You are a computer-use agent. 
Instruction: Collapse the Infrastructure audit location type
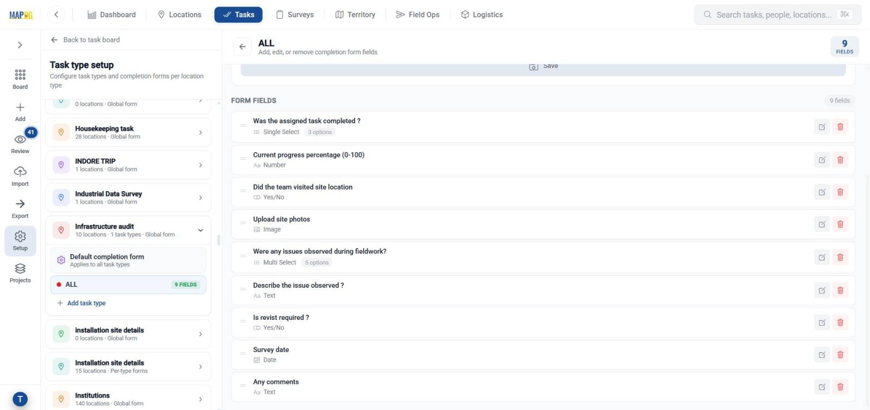pyautogui.click(x=201, y=230)
